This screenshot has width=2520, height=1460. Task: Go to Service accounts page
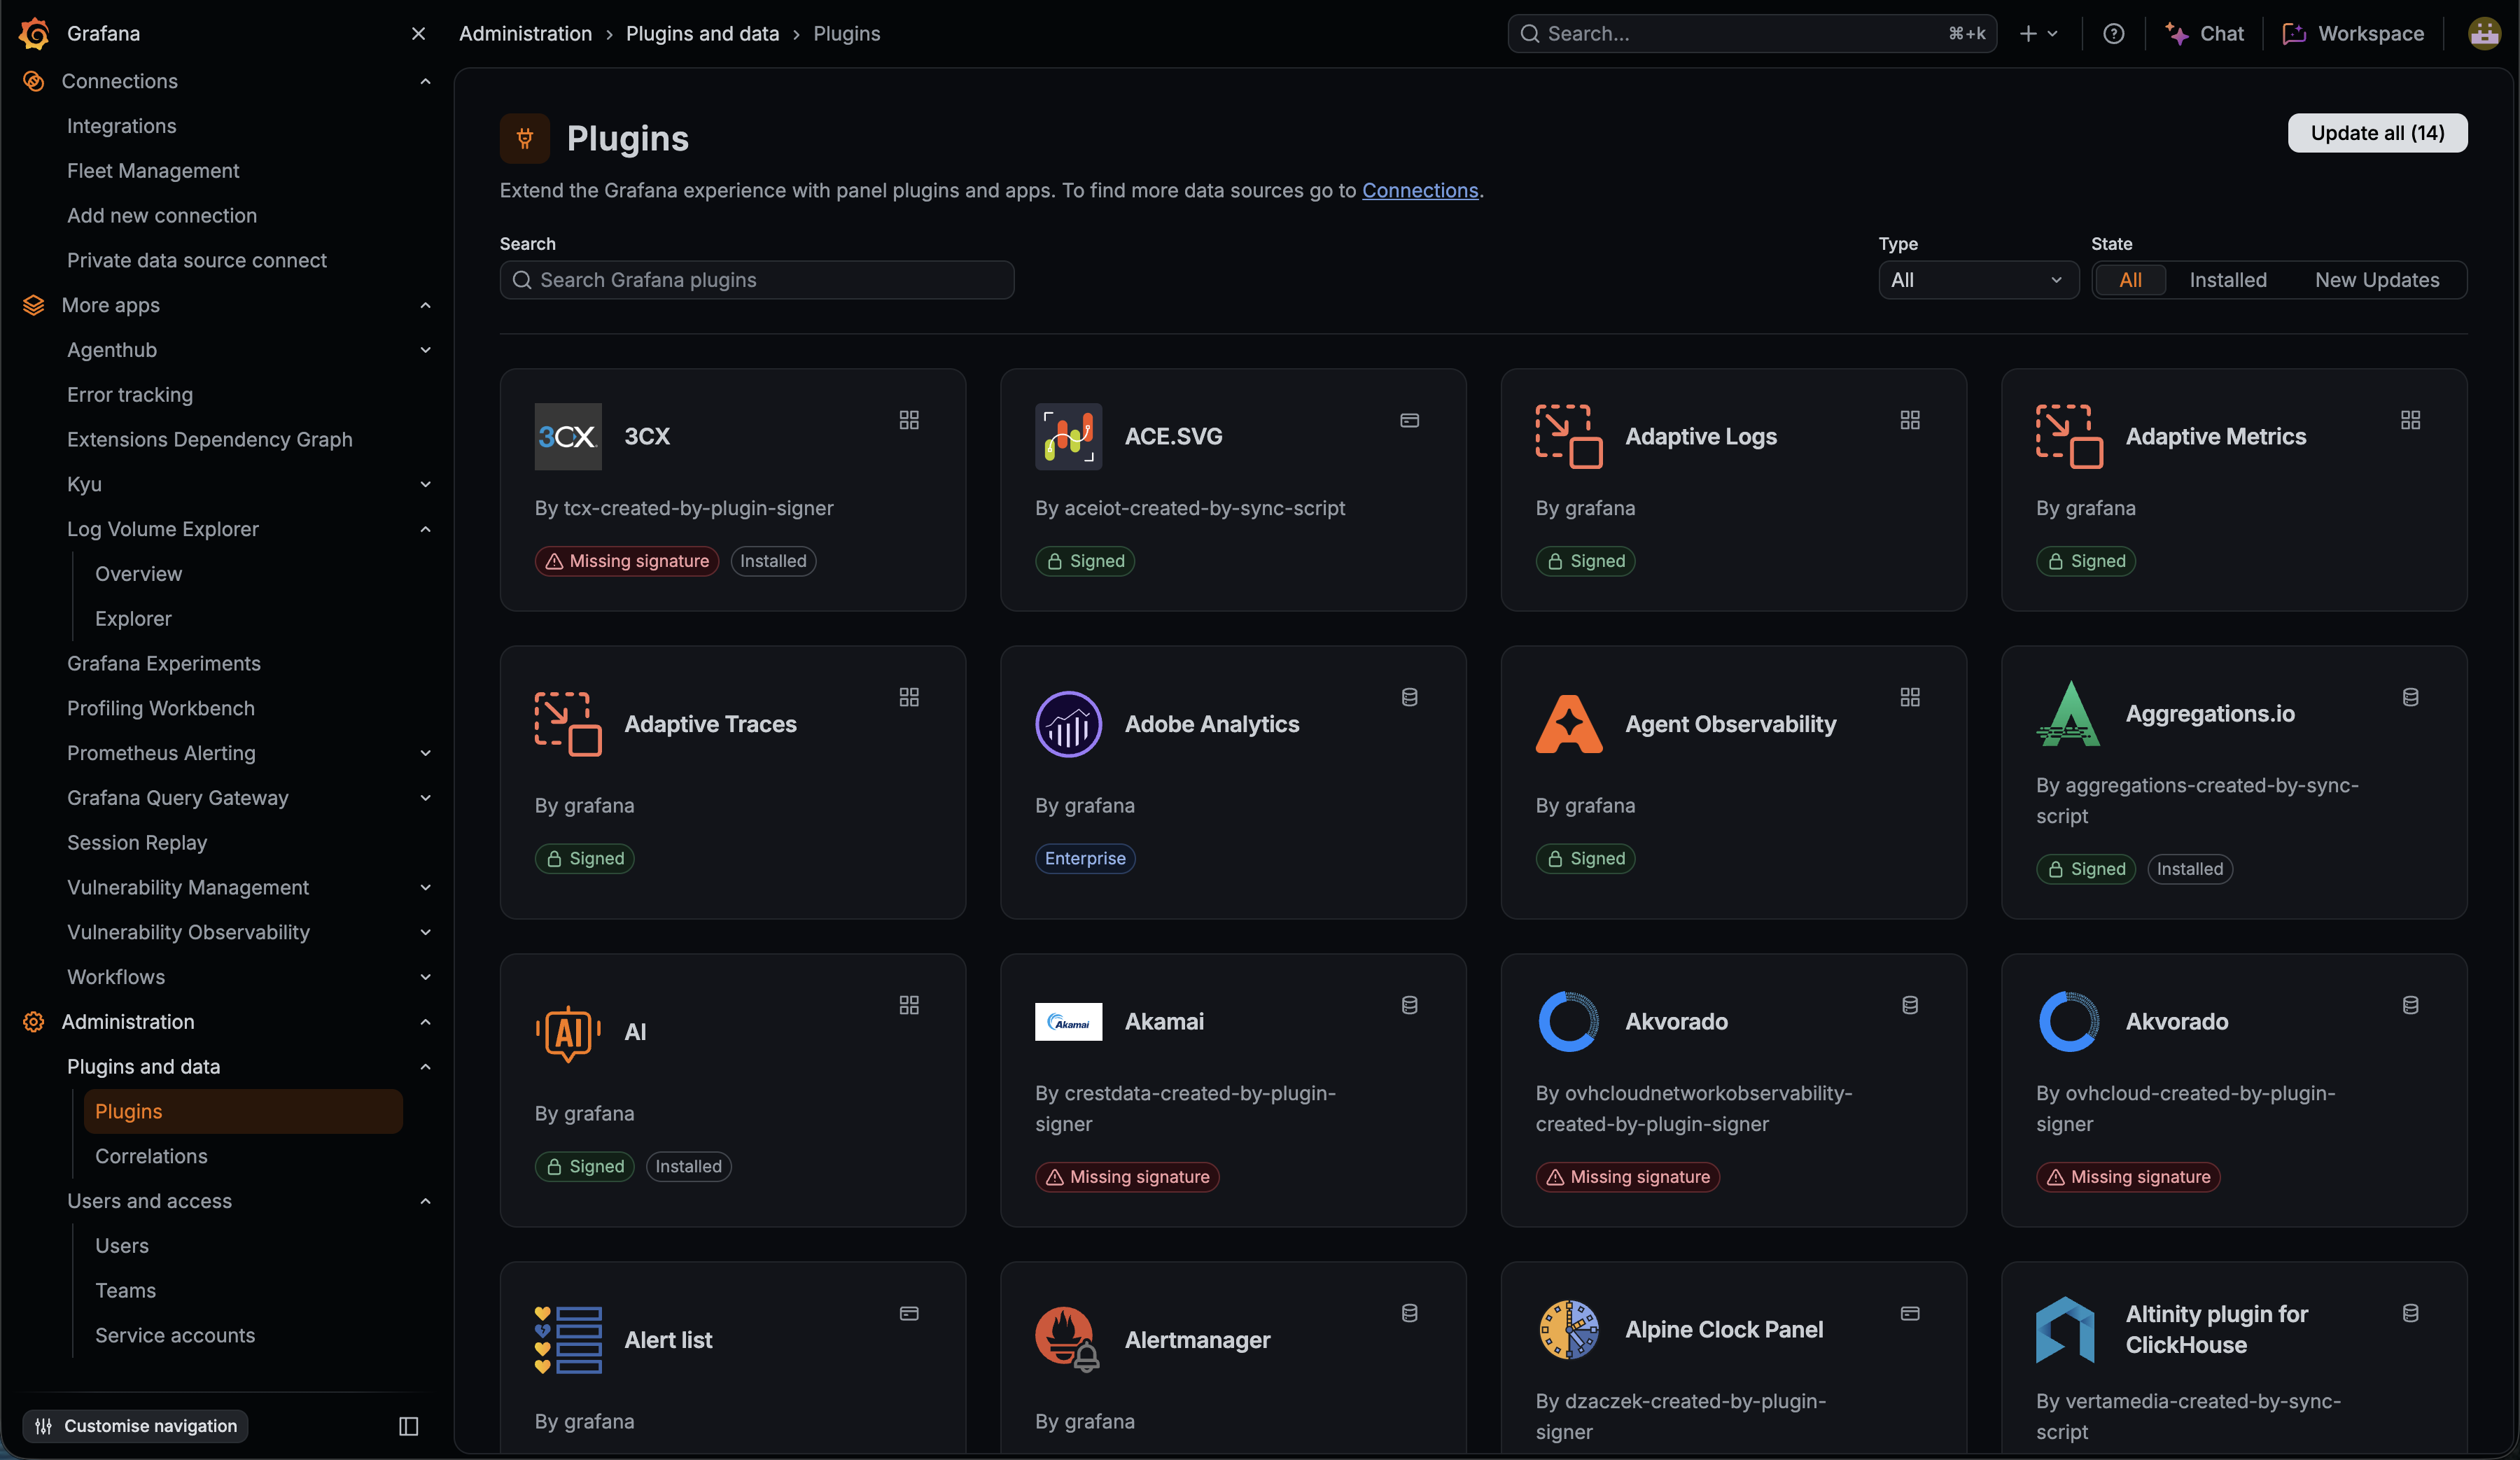pyautogui.click(x=175, y=1335)
